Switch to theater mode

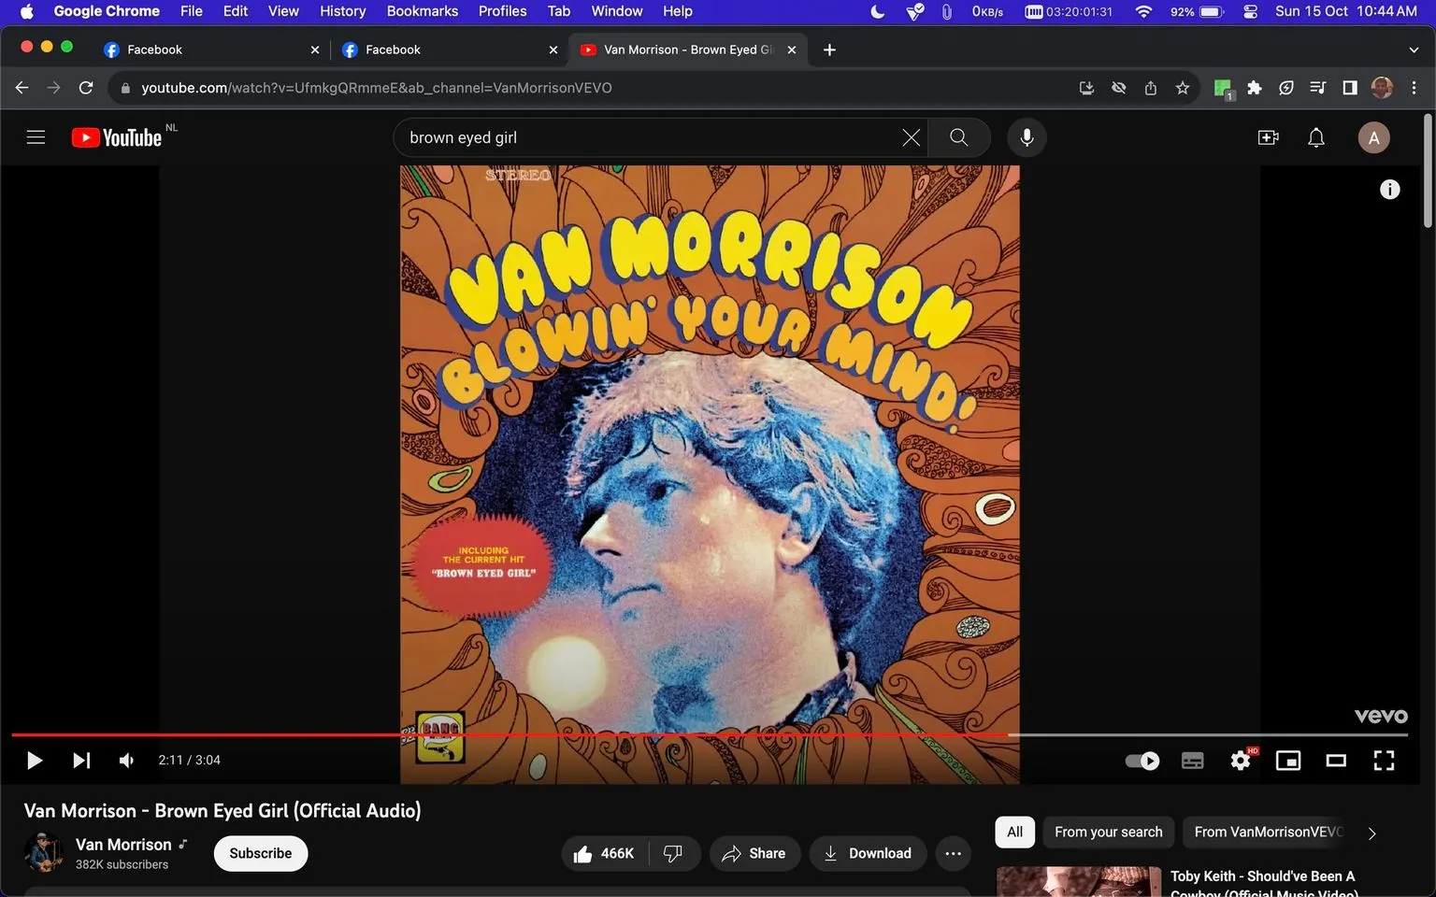point(1335,760)
